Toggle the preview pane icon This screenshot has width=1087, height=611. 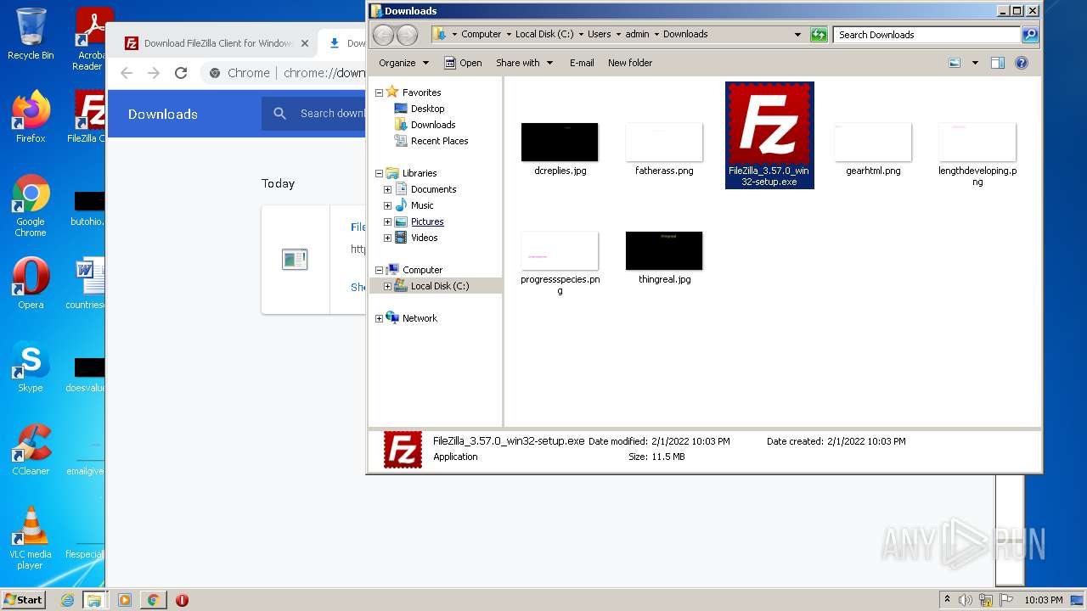998,63
